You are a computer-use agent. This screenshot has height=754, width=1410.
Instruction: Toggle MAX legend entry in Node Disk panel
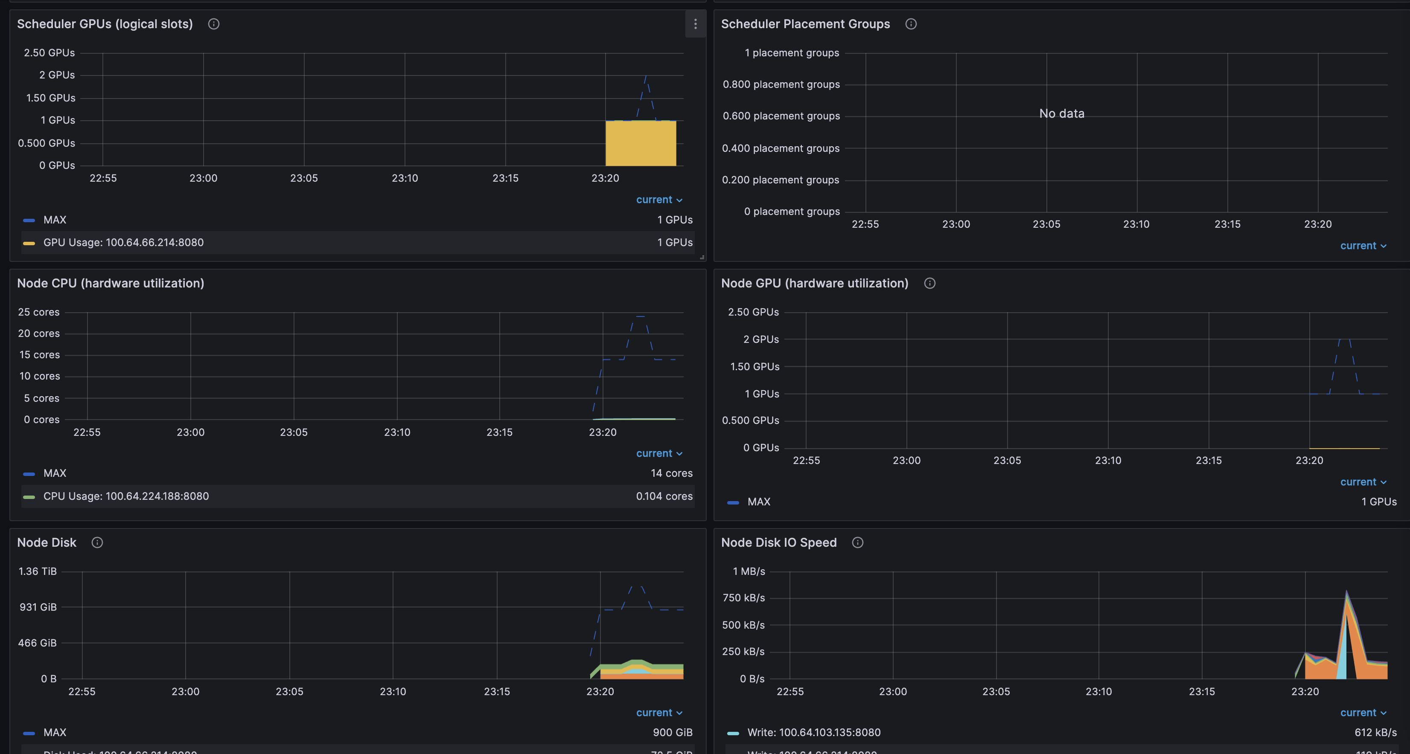[x=55, y=733]
